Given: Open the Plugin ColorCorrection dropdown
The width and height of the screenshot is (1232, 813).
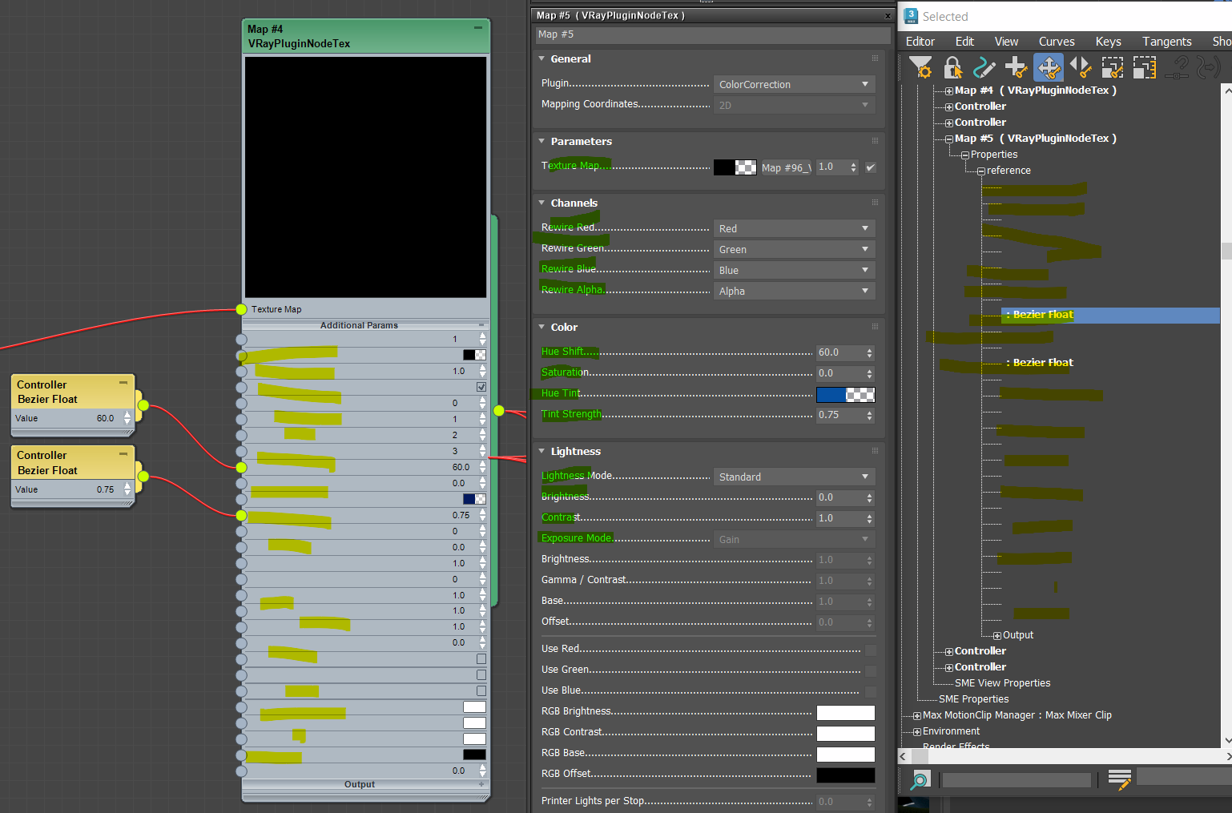Looking at the screenshot, I should click(794, 84).
